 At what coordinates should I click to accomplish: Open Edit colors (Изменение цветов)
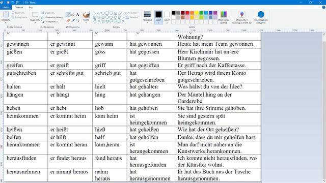tap(224, 17)
